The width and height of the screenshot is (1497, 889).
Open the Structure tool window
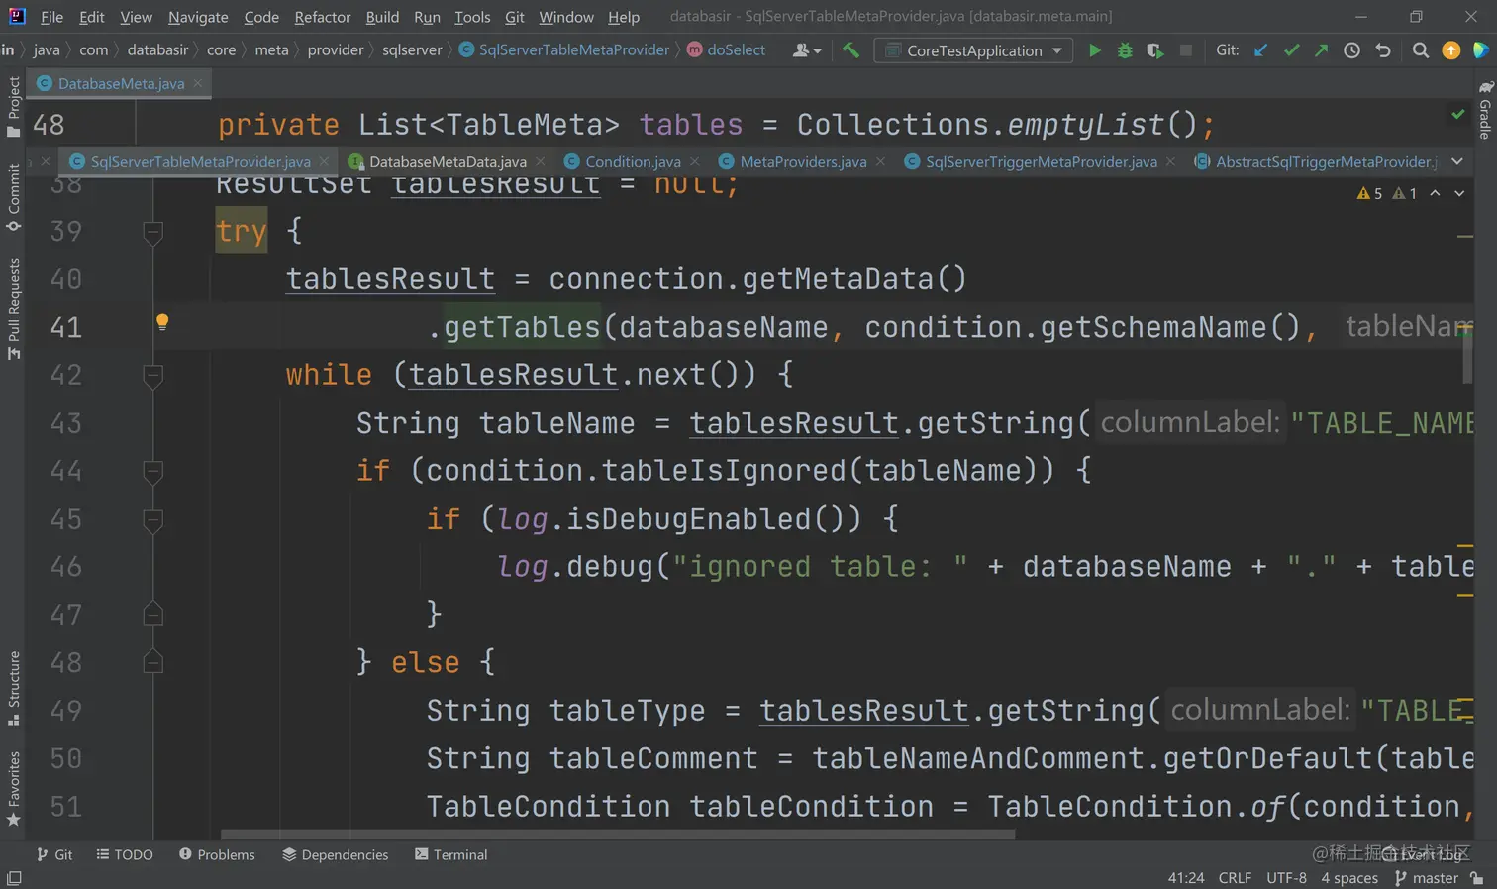13,688
